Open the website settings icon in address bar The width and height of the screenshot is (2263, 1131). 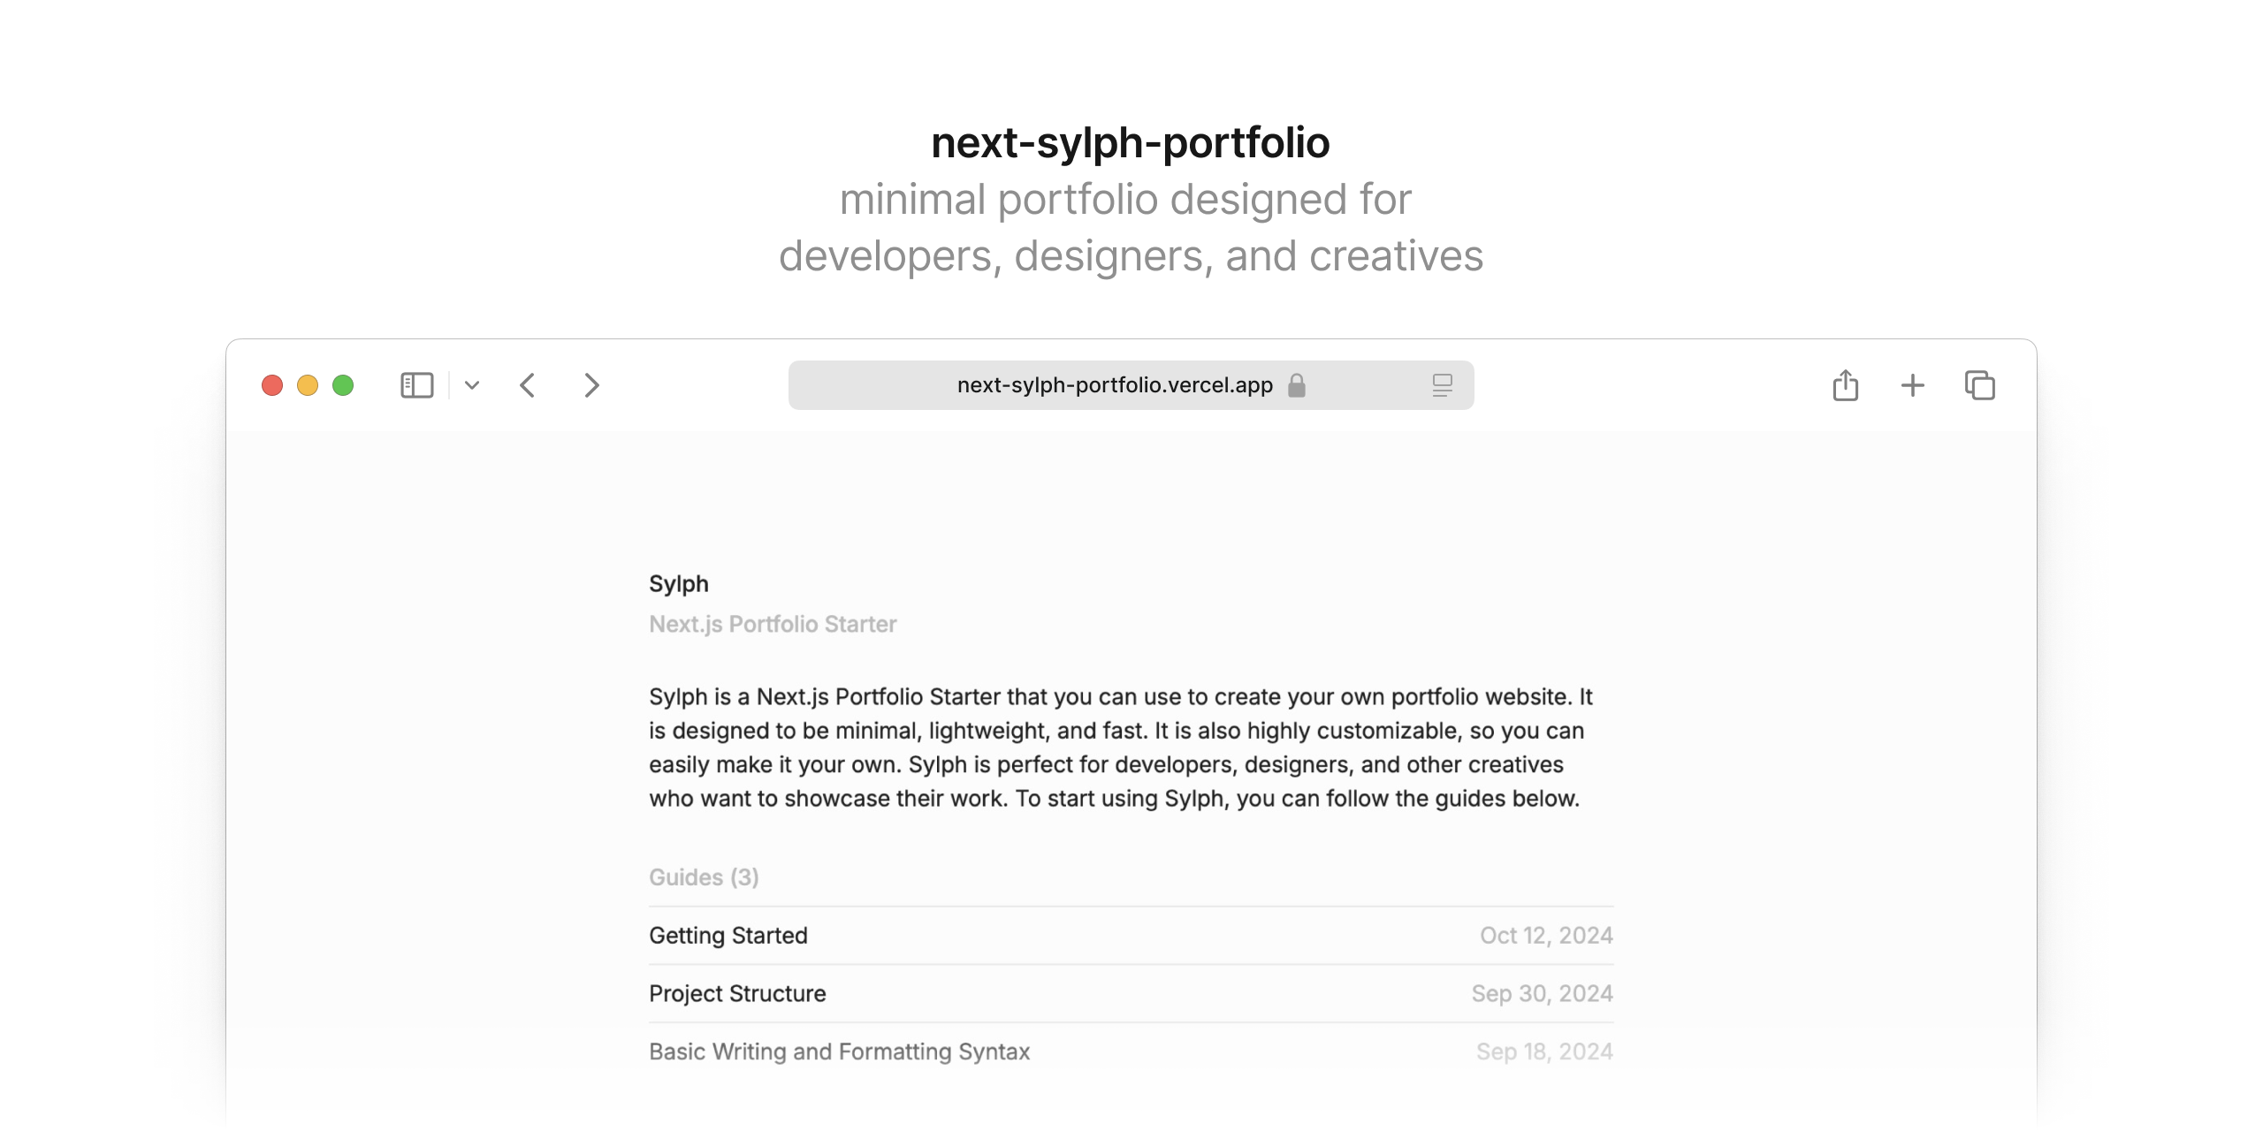1441,384
